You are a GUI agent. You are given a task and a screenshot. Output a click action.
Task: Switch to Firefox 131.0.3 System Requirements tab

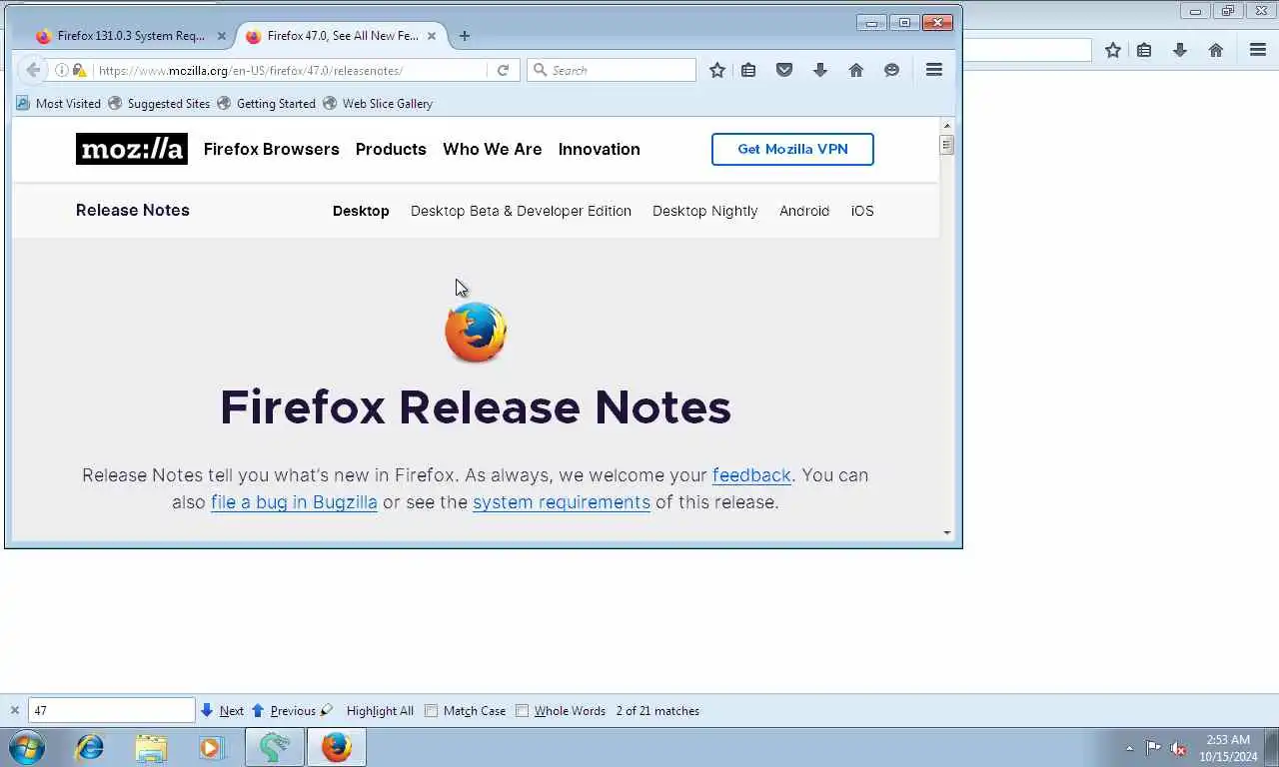(x=130, y=36)
